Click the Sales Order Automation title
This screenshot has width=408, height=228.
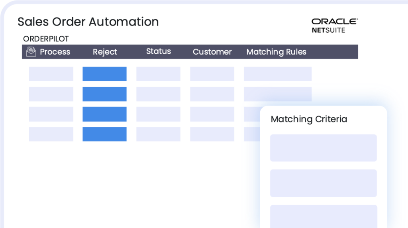[x=88, y=22]
